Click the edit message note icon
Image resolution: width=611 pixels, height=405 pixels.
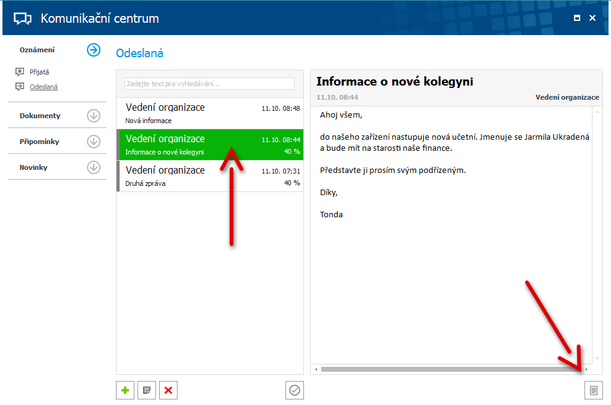[x=147, y=390]
